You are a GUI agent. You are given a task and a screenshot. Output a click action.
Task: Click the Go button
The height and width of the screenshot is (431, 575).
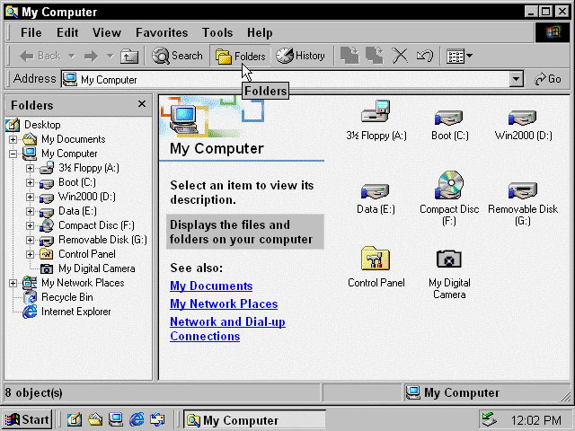click(x=548, y=79)
